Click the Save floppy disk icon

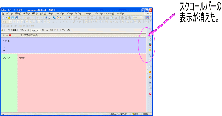click(x=13, y=18)
